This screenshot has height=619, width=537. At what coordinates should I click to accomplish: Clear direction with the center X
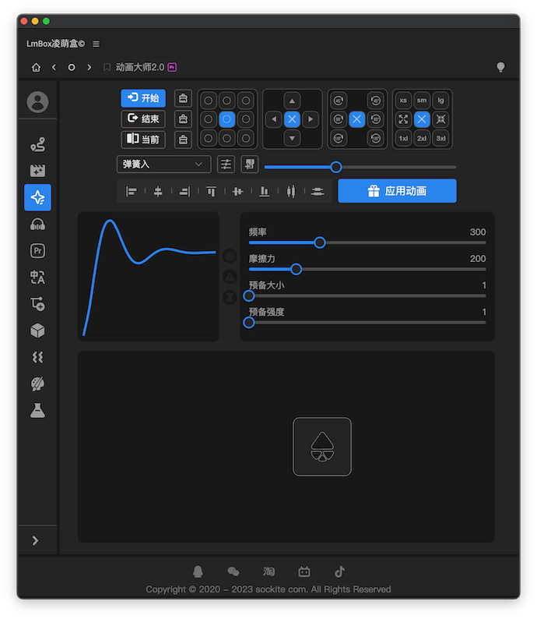point(292,119)
